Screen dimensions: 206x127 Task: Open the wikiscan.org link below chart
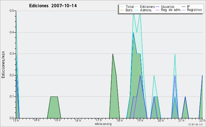pyautogui.click(x=103, y=124)
